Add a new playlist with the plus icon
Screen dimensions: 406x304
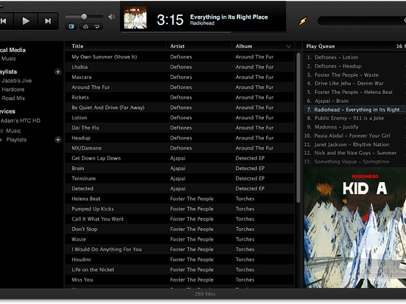pyautogui.click(x=58, y=72)
